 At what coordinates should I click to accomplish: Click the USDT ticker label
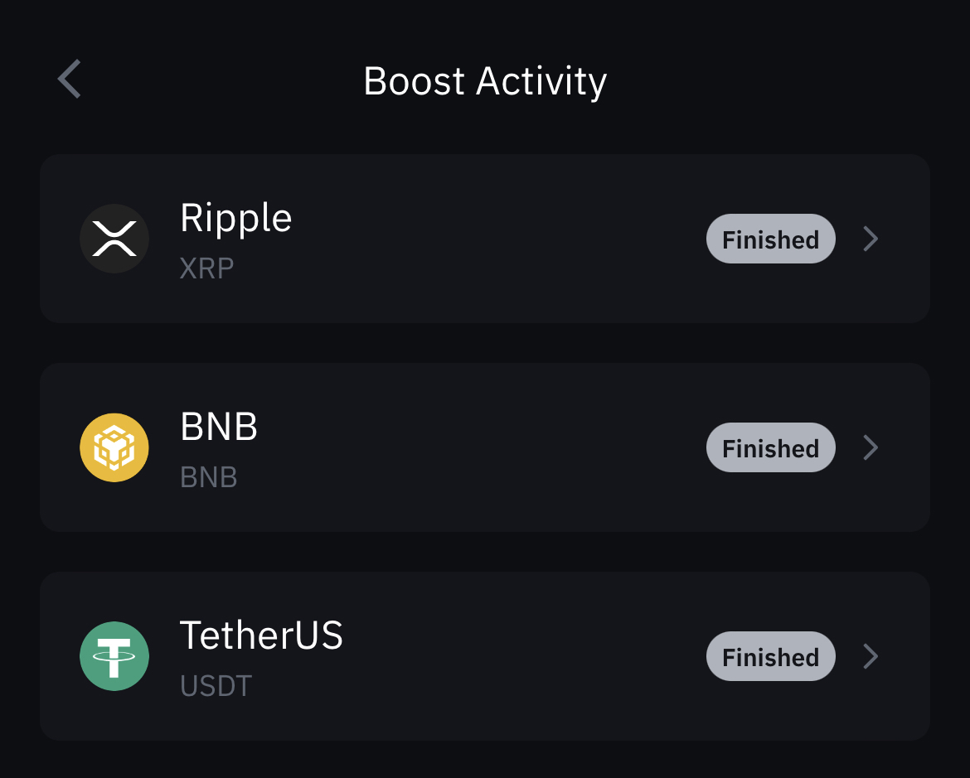pyautogui.click(x=216, y=686)
